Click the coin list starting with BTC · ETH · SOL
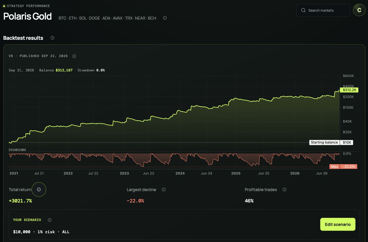 (107, 18)
